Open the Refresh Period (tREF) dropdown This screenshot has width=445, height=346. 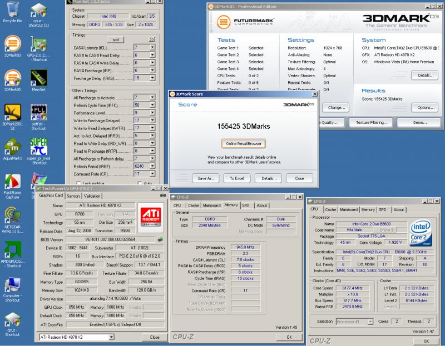pyautogui.click(x=152, y=166)
